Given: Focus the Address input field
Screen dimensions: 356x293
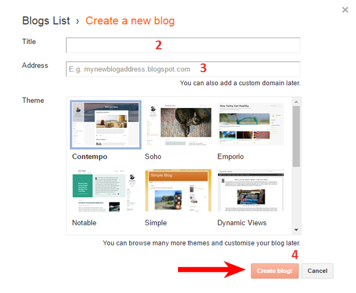Looking at the screenshot, I should click(x=183, y=69).
